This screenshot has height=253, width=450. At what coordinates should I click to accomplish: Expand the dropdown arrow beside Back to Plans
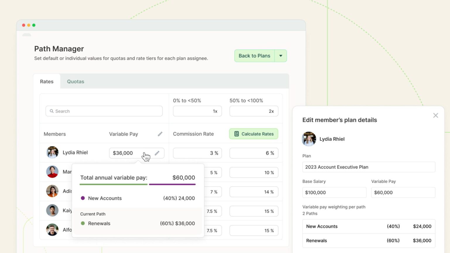coord(280,56)
